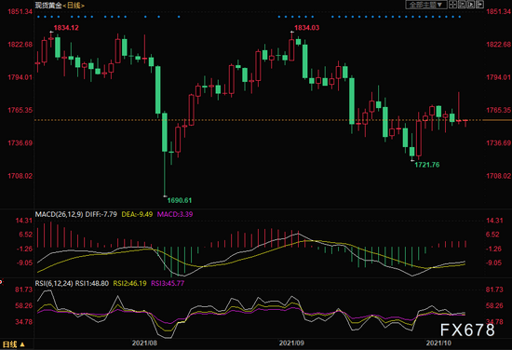Click the right axis 1736.69 price
This screenshot has width=512, height=350.
point(498,143)
